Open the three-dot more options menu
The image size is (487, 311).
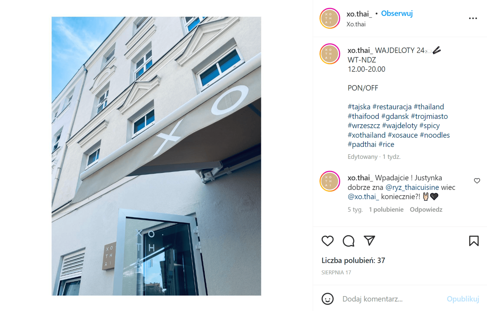pos(473,19)
